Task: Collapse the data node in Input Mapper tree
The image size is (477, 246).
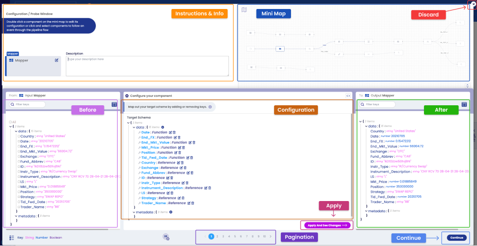Action: tap(16, 131)
